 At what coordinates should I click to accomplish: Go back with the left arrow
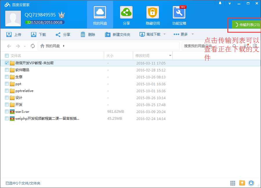click(9, 46)
